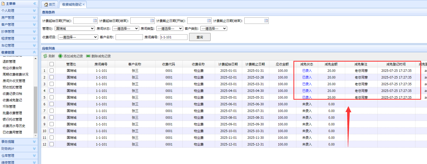The image size is (427, 164).
Task: Open 预收抵扣管理 menu item
Action: coord(12,87)
